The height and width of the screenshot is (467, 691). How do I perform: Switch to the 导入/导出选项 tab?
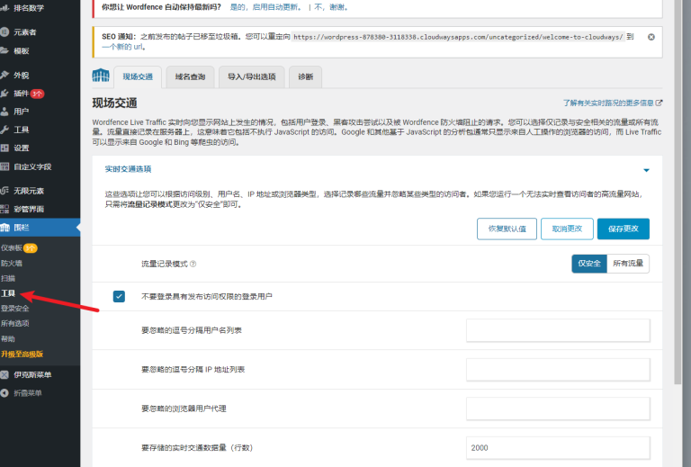click(x=251, y=77)
